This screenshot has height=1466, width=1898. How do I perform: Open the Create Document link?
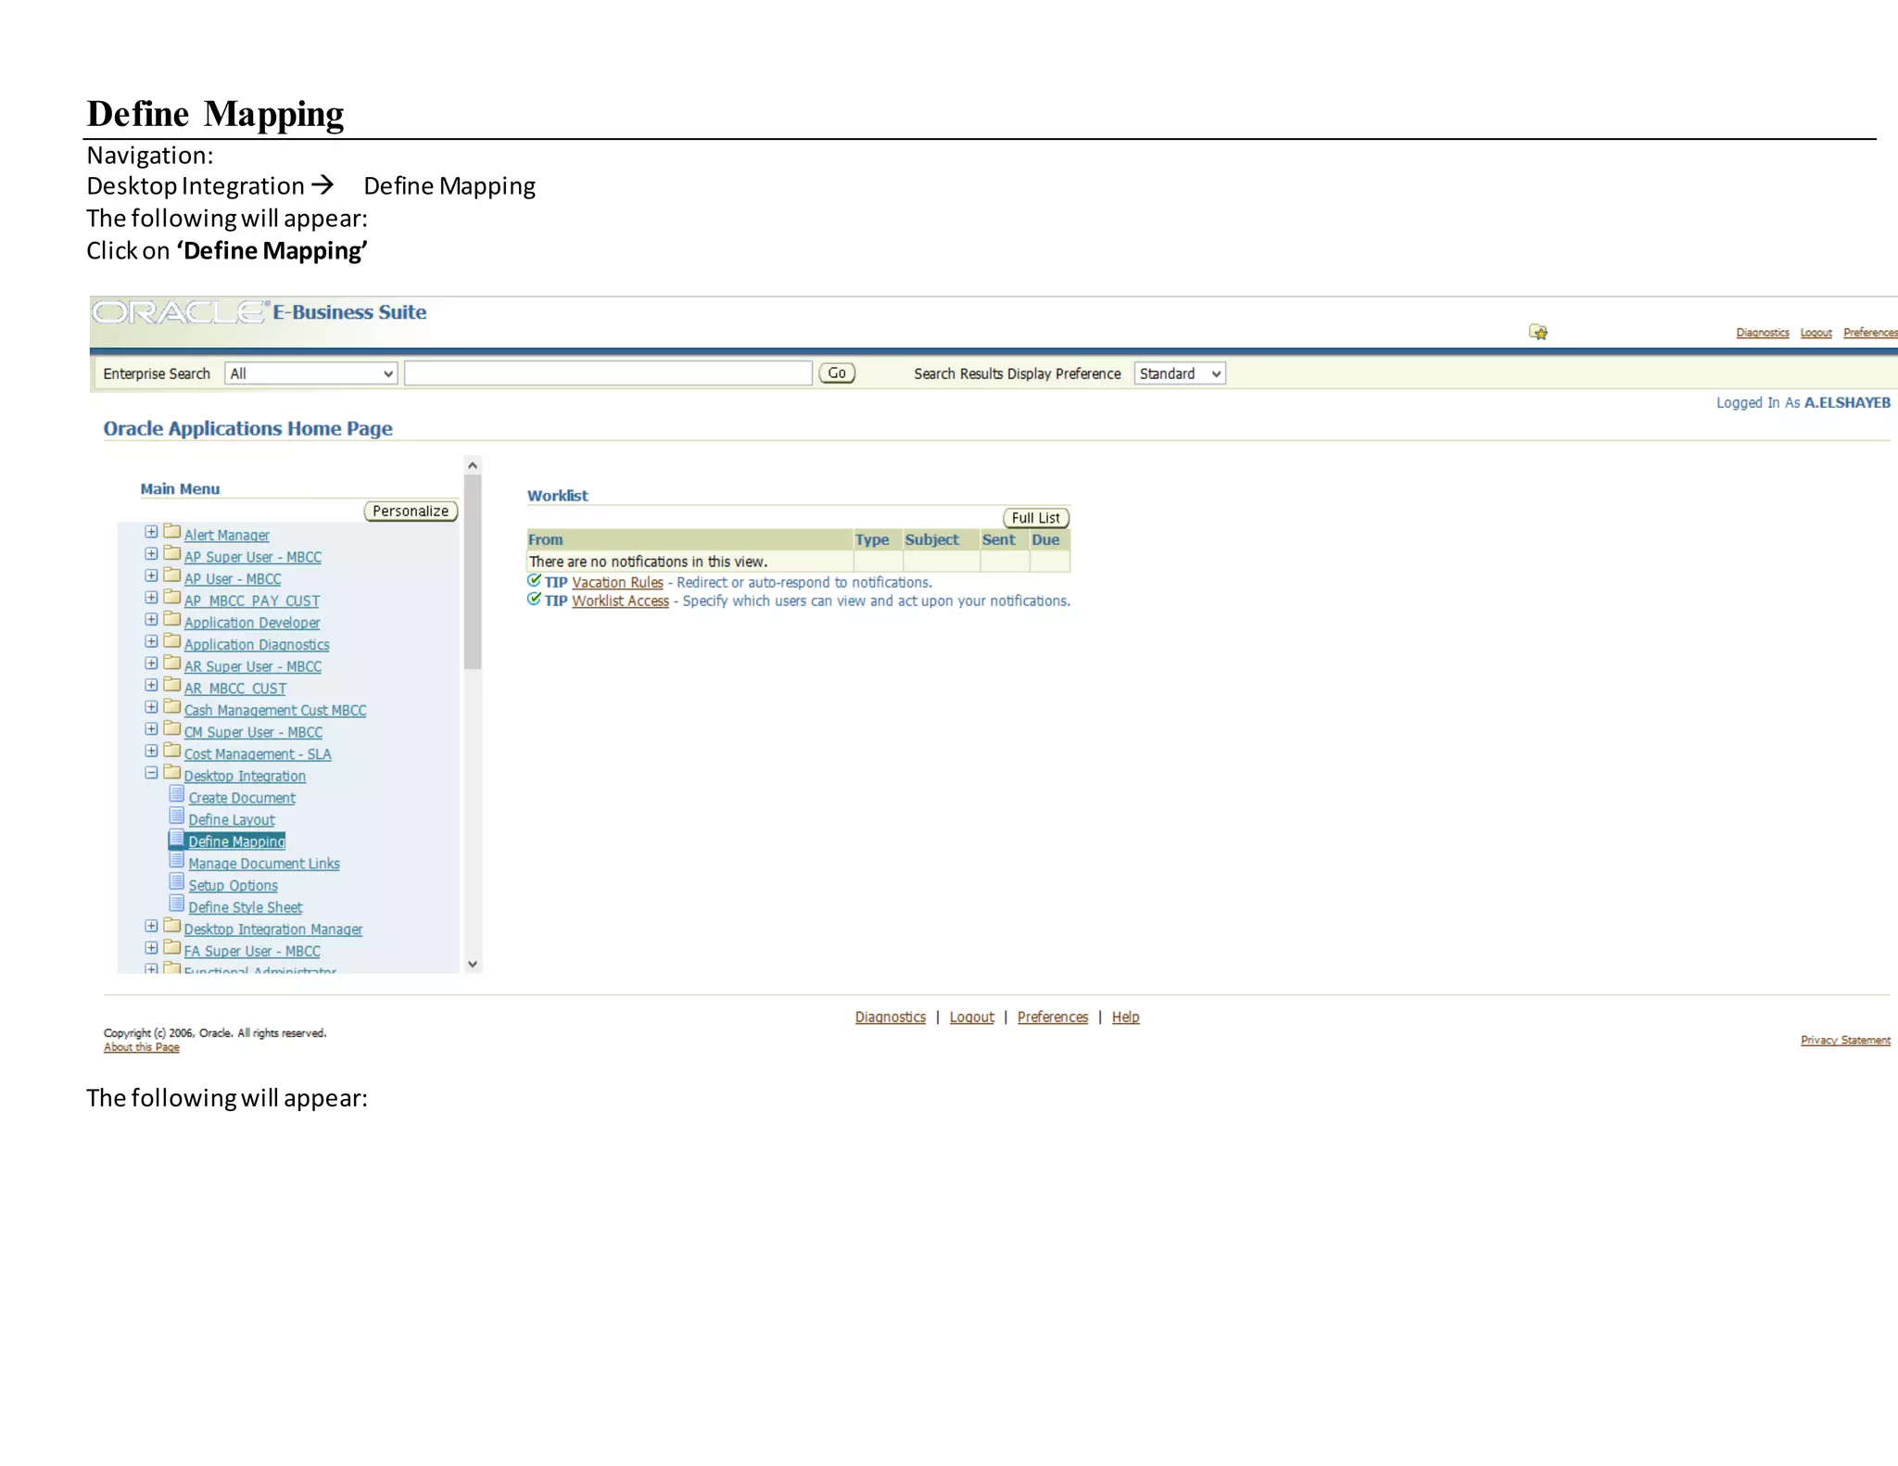[x=242, y=798]
